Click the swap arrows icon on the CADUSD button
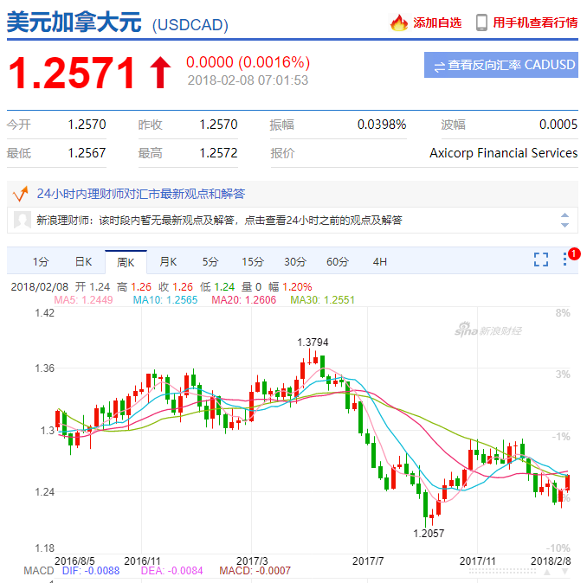 pos(440,67)
